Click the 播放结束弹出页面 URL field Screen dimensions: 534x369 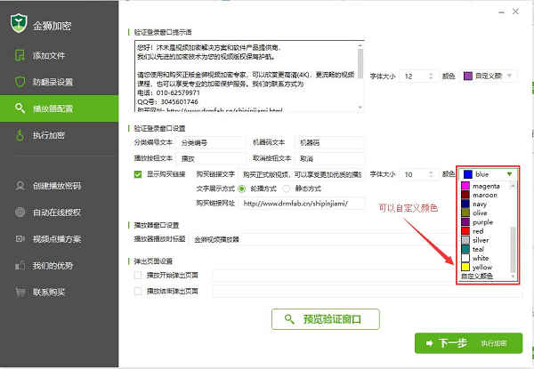coord(368,291)
